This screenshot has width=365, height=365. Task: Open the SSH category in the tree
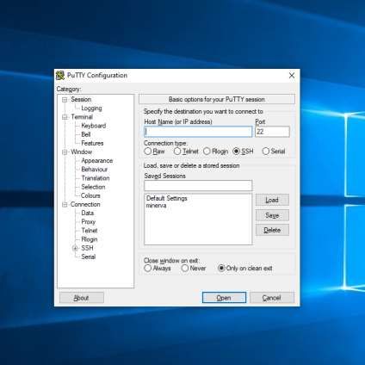[87, 248]
